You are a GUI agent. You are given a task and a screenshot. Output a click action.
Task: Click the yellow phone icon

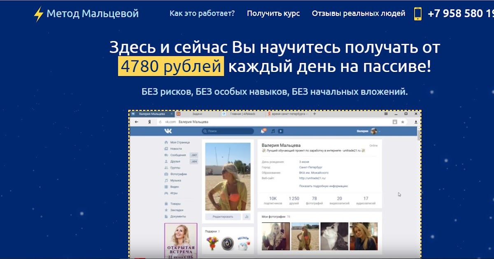[418, 14]
